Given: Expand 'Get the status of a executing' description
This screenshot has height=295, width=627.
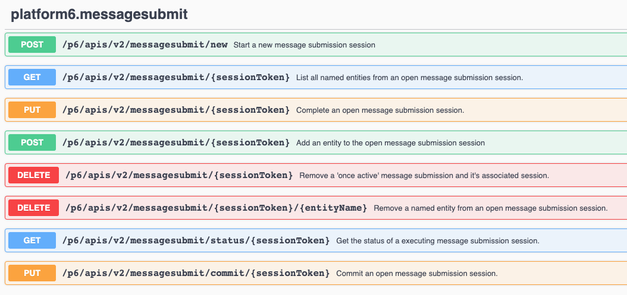Looking at the screenshot, I should pyautogui.click(x=437, y=241).
